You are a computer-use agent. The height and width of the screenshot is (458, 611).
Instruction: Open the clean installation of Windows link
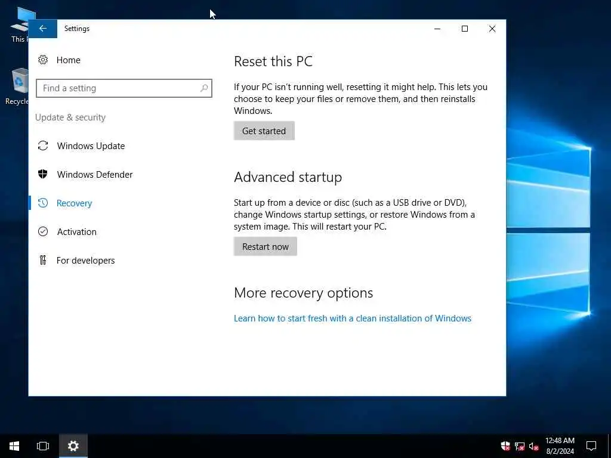(352, 318)
